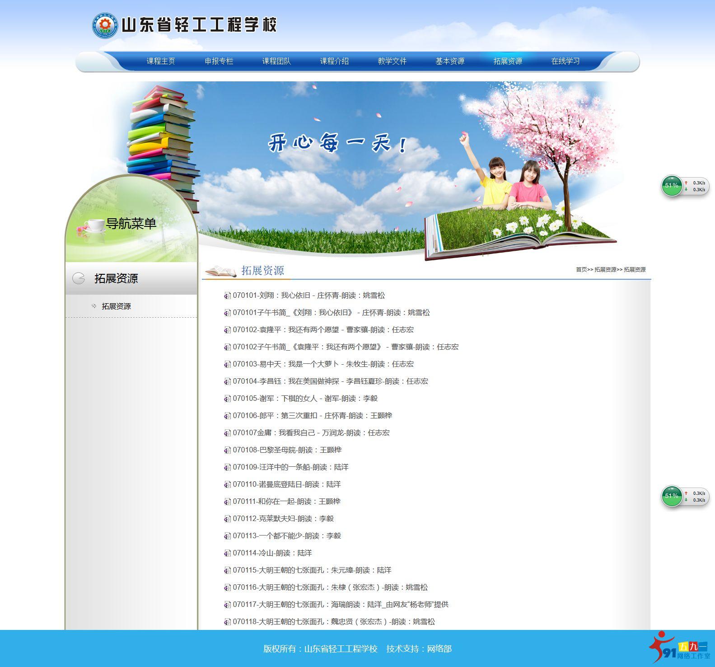Open 070105-谢军：下棋的女人 link
The width and height of the screenshot is (715, 667).
click(305, 399)
